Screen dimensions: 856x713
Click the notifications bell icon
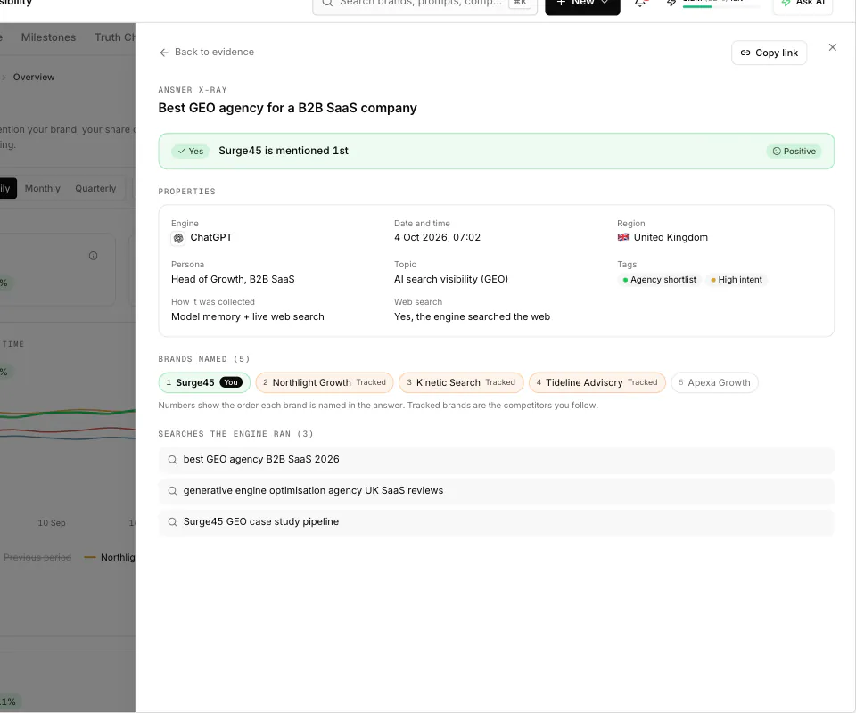click(640, 4)
